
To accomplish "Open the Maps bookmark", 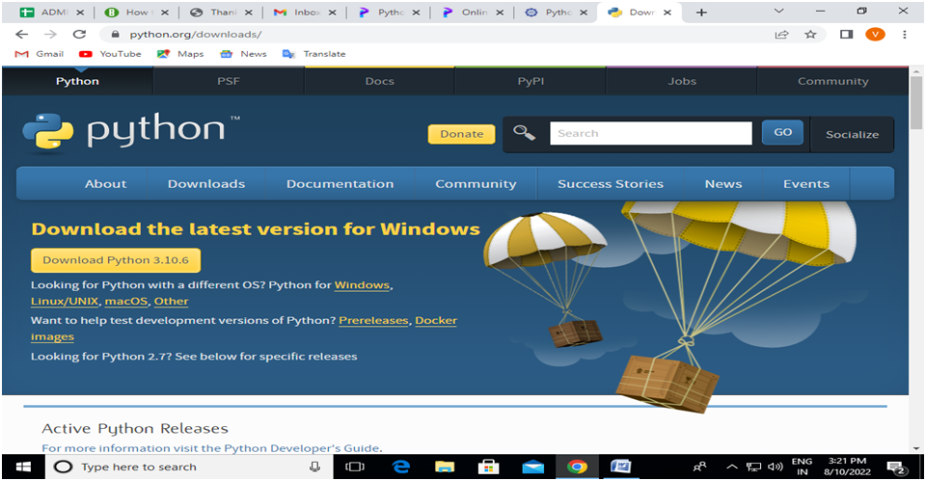I will coord(180,54).
